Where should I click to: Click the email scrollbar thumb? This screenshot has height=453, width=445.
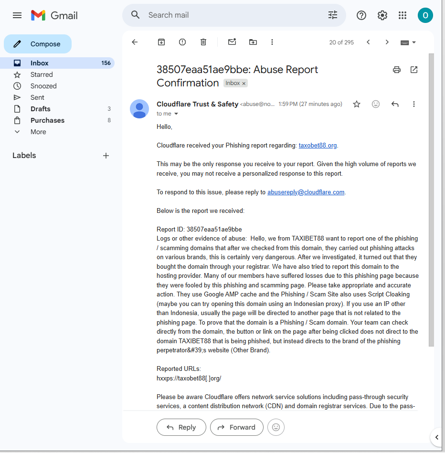431,200
